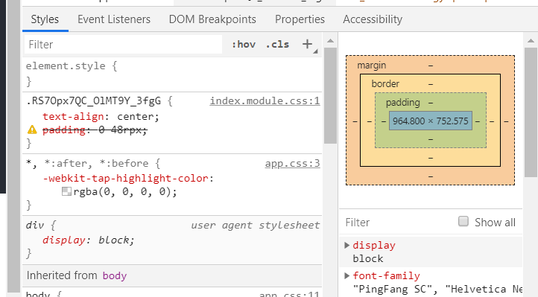Click the computed pane scroll up arrow
538x297 pixels.
pyautogui.click(x=531, y=41)
